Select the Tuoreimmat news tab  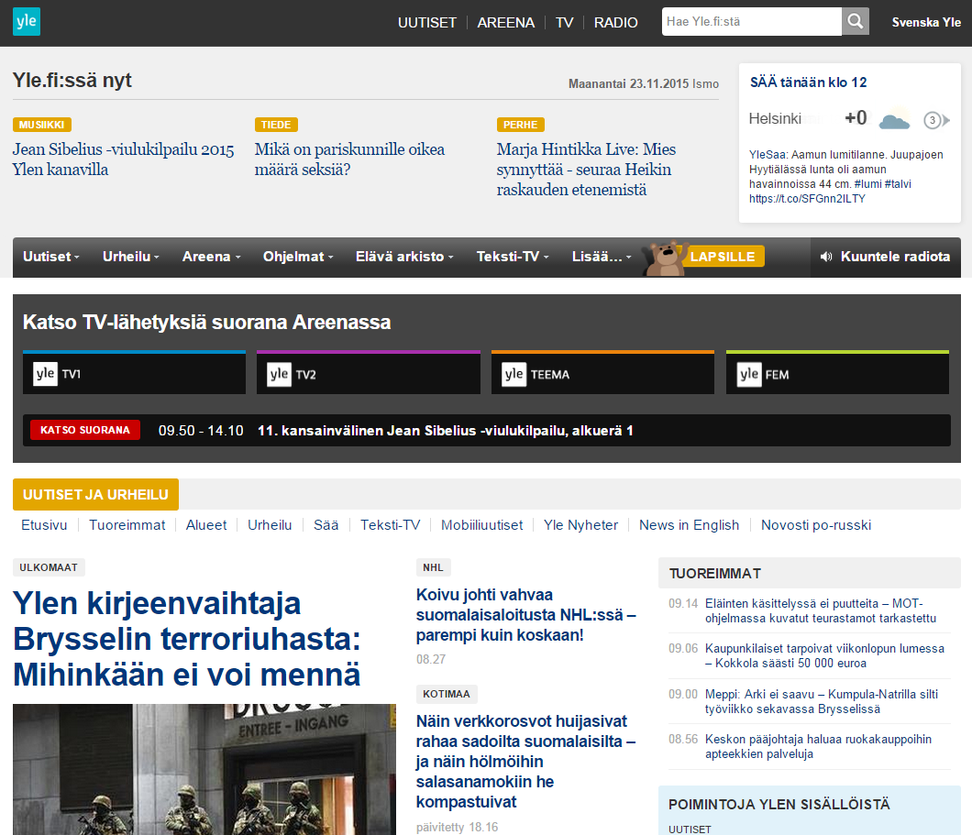coord(127,525)
